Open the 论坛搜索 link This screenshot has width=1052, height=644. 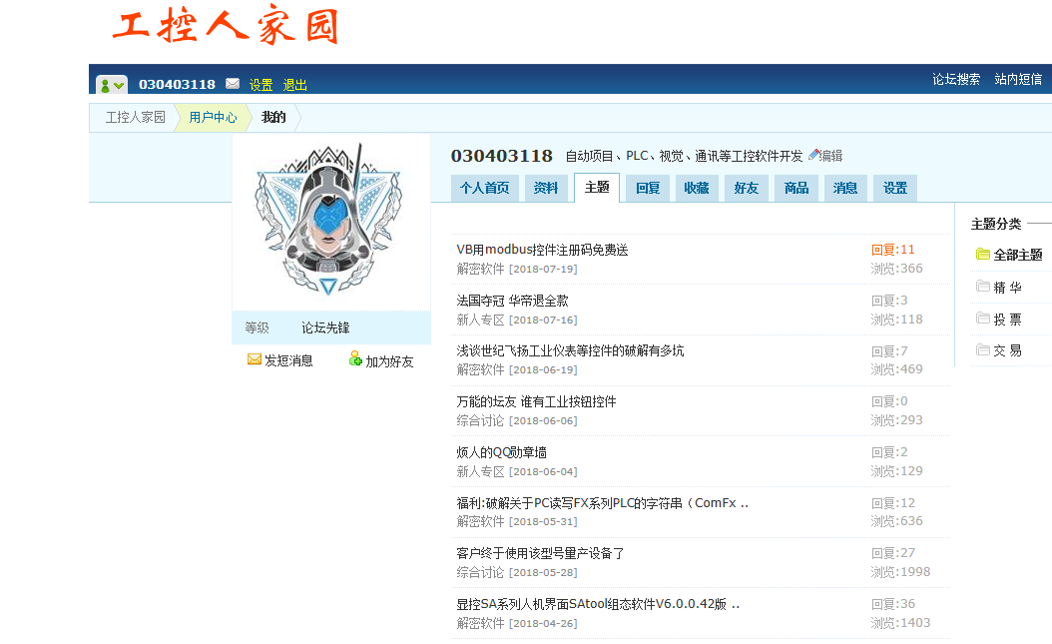point(956,79)
